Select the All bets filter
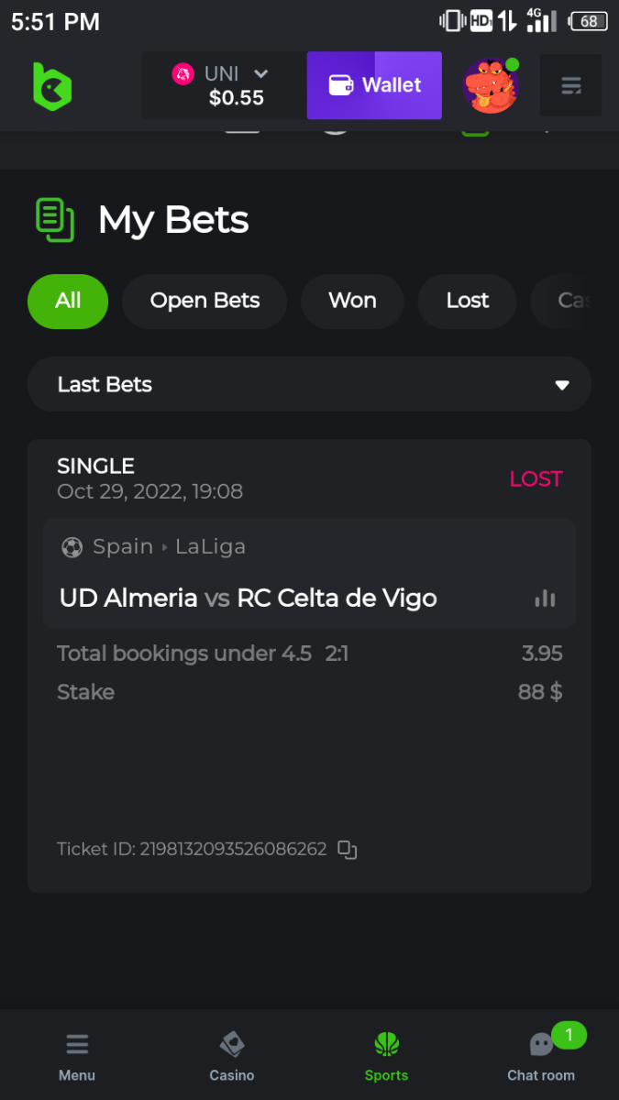Screen dimensions: 619x1100 point(68,301)
